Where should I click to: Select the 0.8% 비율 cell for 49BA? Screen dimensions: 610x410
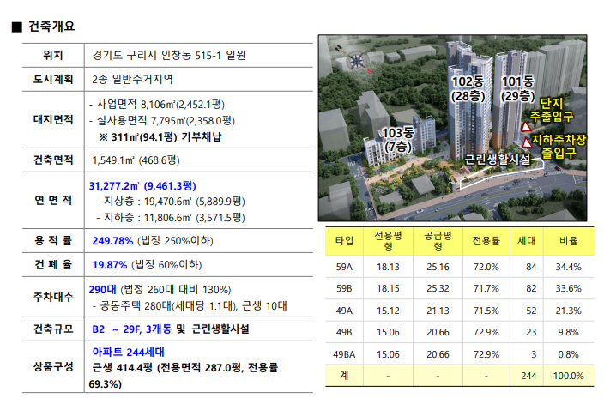click(568, 354)
